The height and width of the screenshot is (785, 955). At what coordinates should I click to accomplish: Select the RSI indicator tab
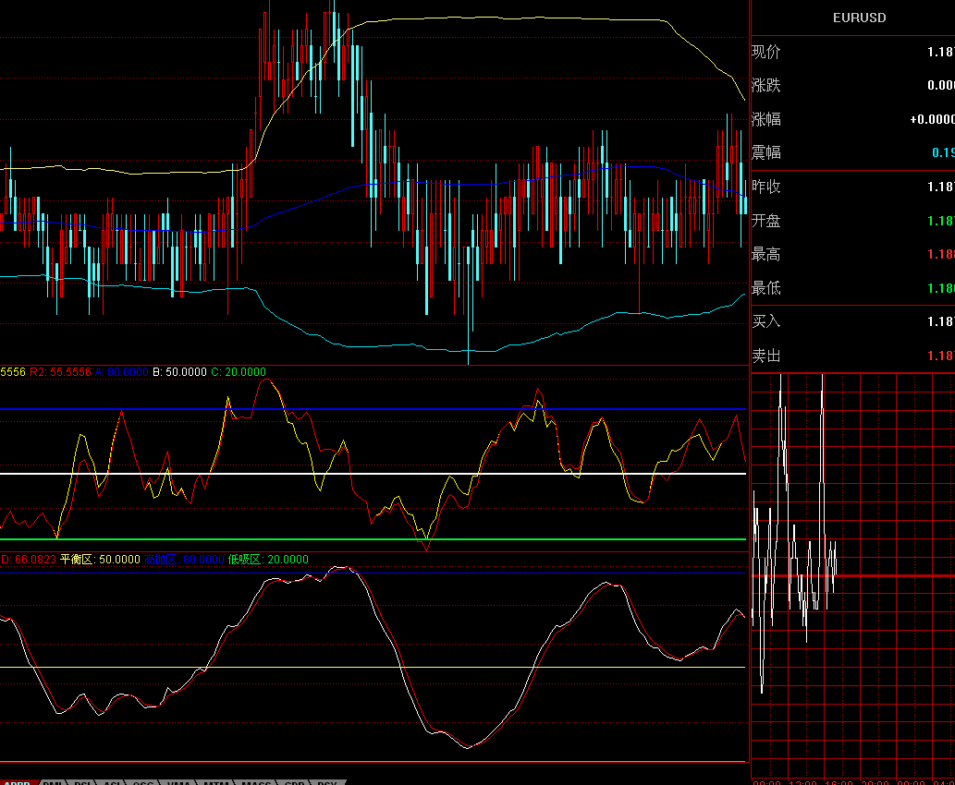point(83,782)
